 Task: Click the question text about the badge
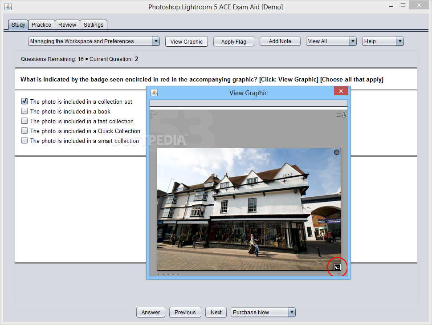[x=202, y=79]
